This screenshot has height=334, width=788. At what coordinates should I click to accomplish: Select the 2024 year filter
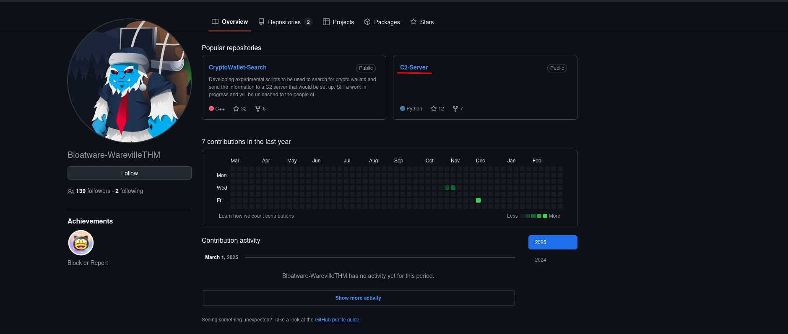(x=553, y=260)
